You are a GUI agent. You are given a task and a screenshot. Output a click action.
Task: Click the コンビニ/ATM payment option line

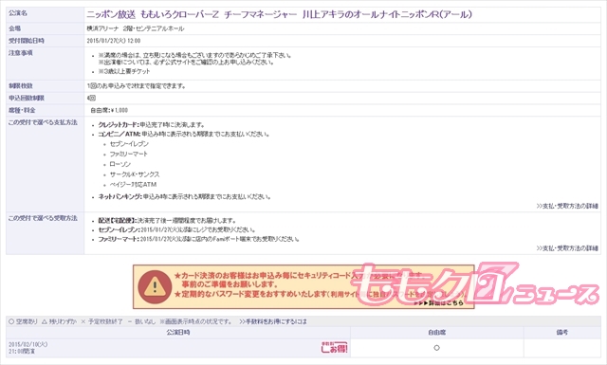pyautogui.click(x=184, y=134)
